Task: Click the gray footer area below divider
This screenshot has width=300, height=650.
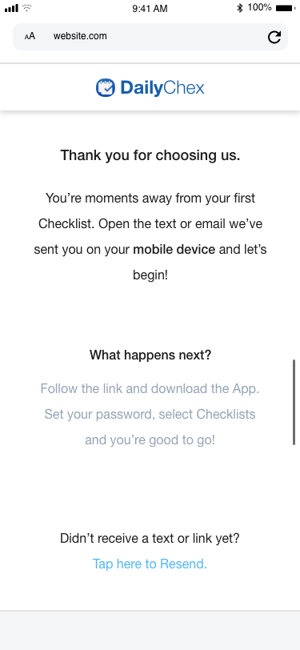Action: pos(150,631)
